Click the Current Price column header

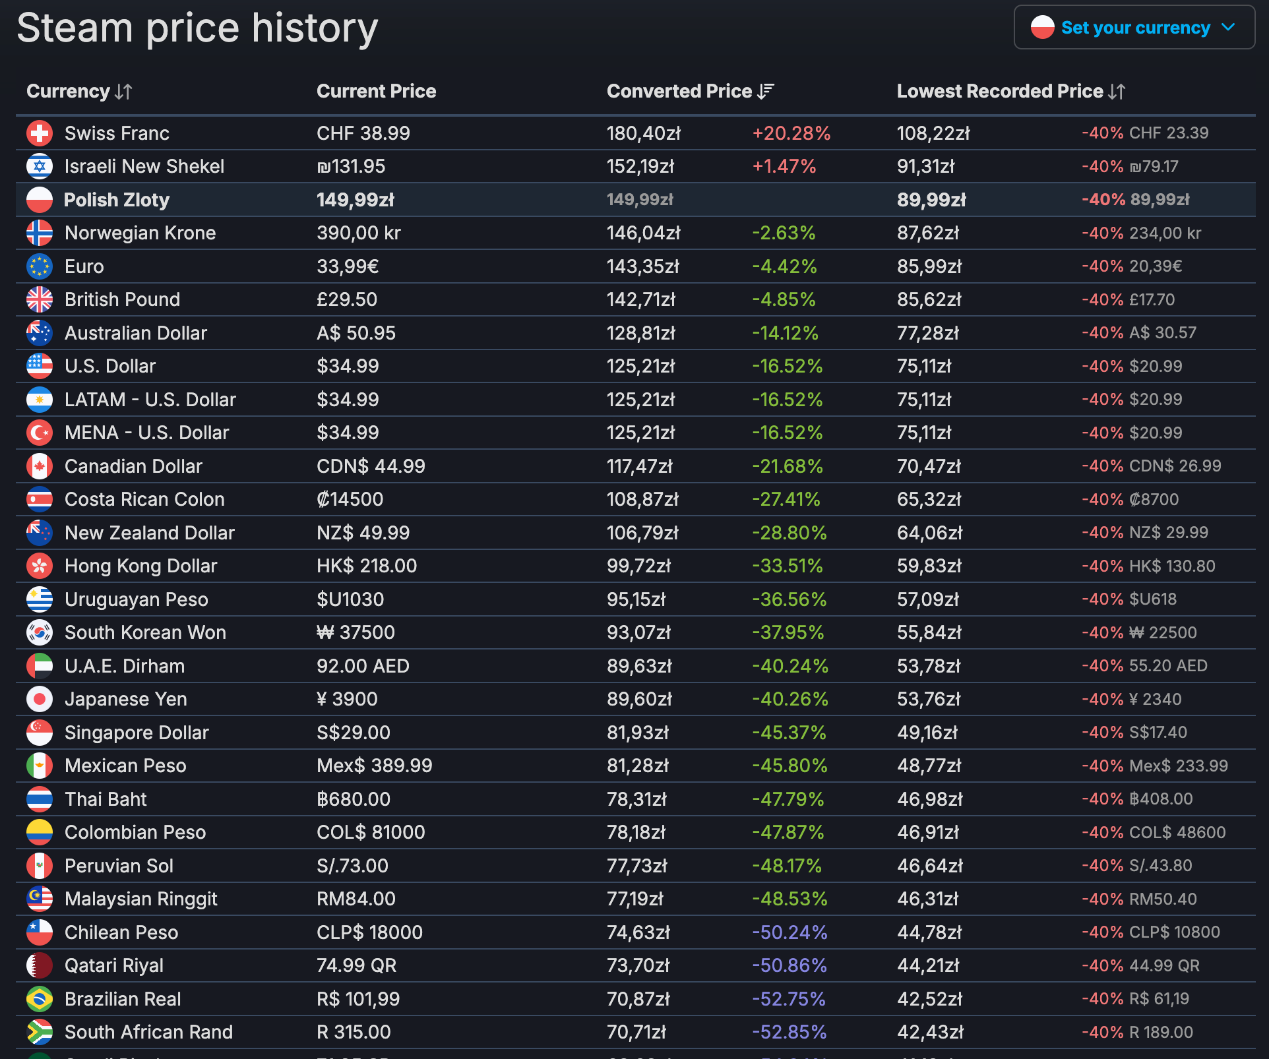(376, 91)
